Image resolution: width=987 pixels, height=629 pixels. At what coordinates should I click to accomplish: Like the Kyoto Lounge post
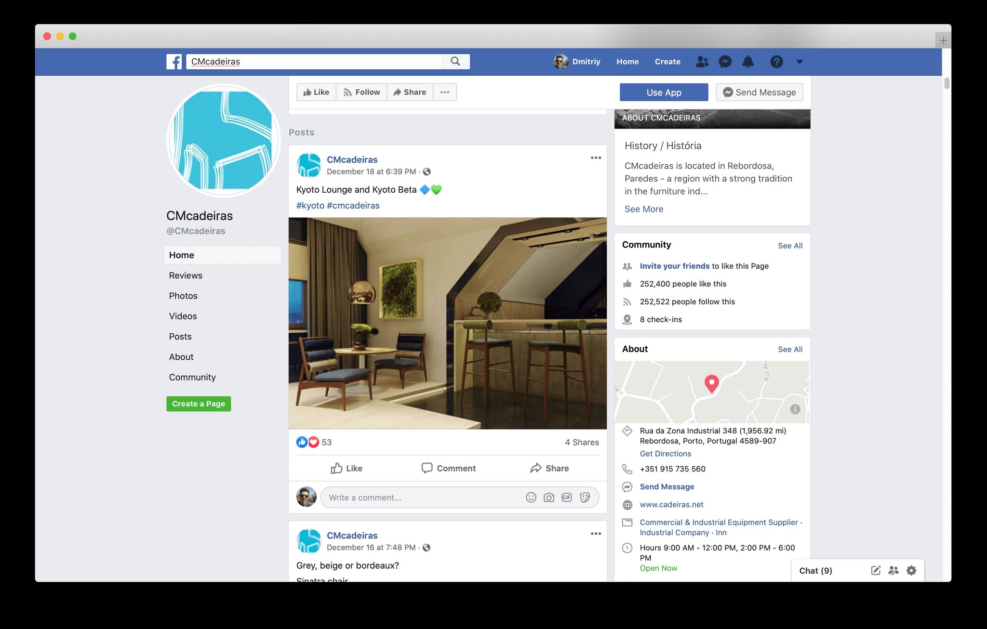347,468
